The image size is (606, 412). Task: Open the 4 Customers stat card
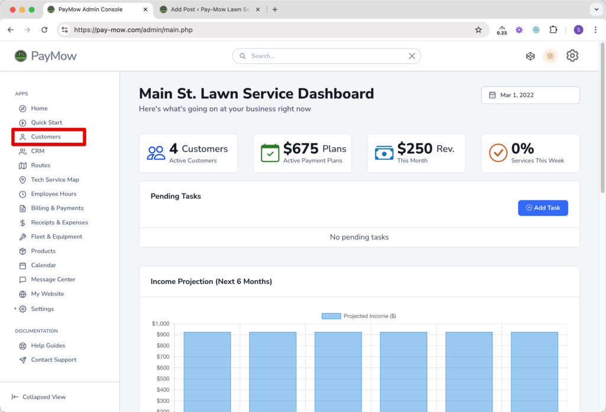click(188, 153)
